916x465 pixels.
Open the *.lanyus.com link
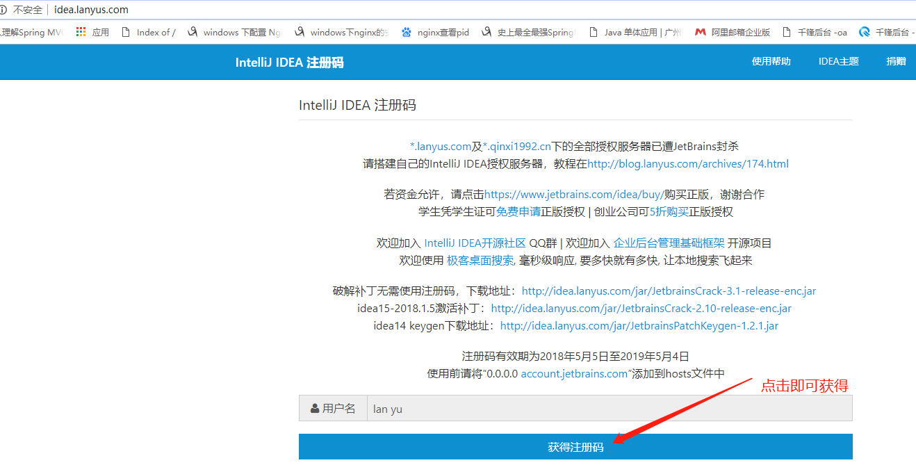[x=441, y=146]
